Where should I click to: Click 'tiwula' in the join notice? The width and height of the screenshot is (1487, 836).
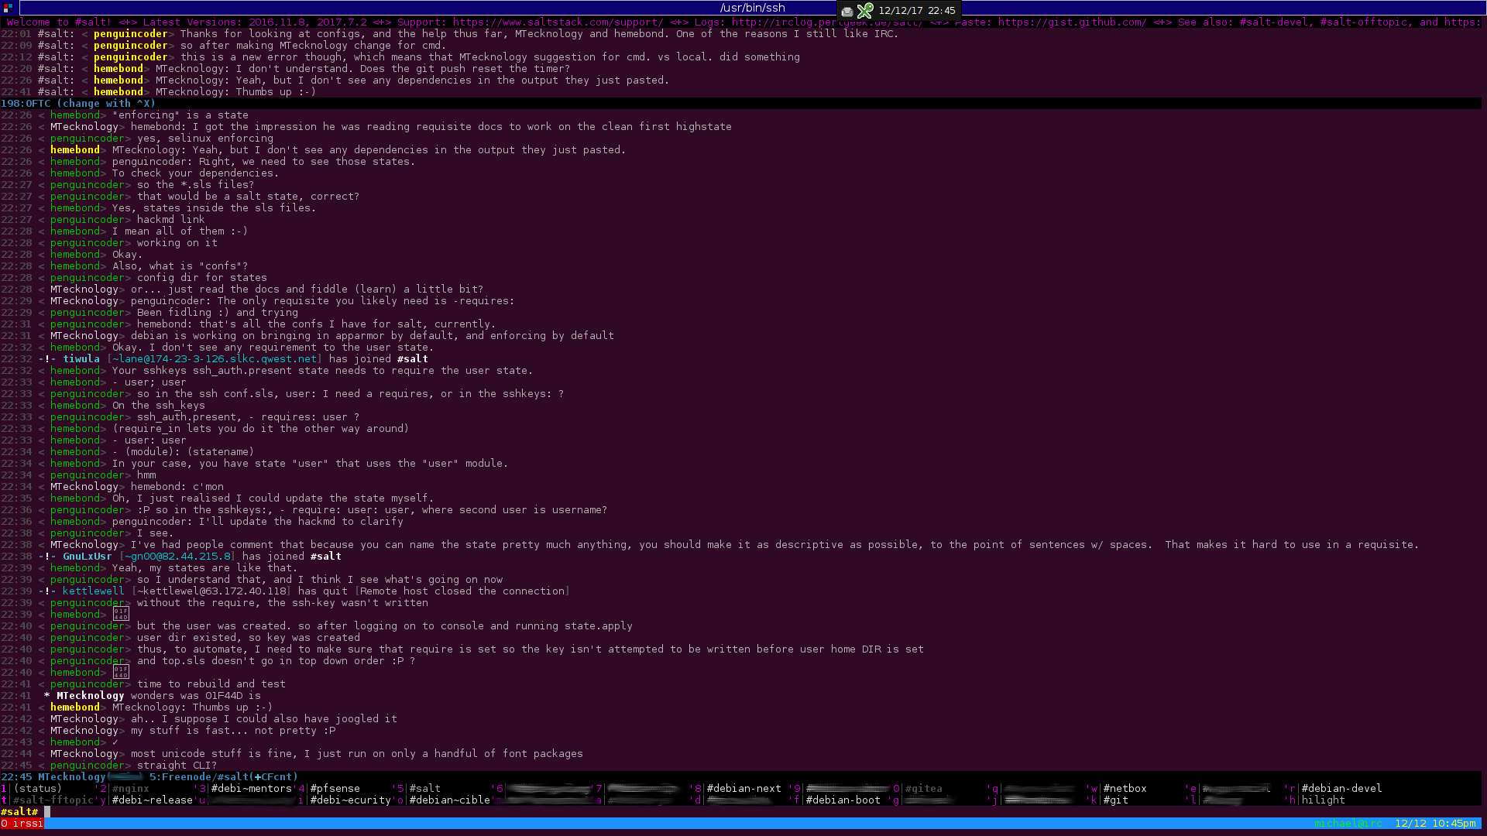(81, 359)
